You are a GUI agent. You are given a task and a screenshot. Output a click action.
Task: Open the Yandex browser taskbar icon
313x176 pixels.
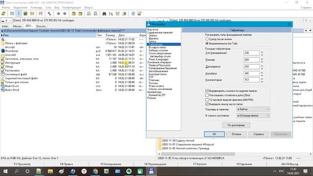point(84,171)
